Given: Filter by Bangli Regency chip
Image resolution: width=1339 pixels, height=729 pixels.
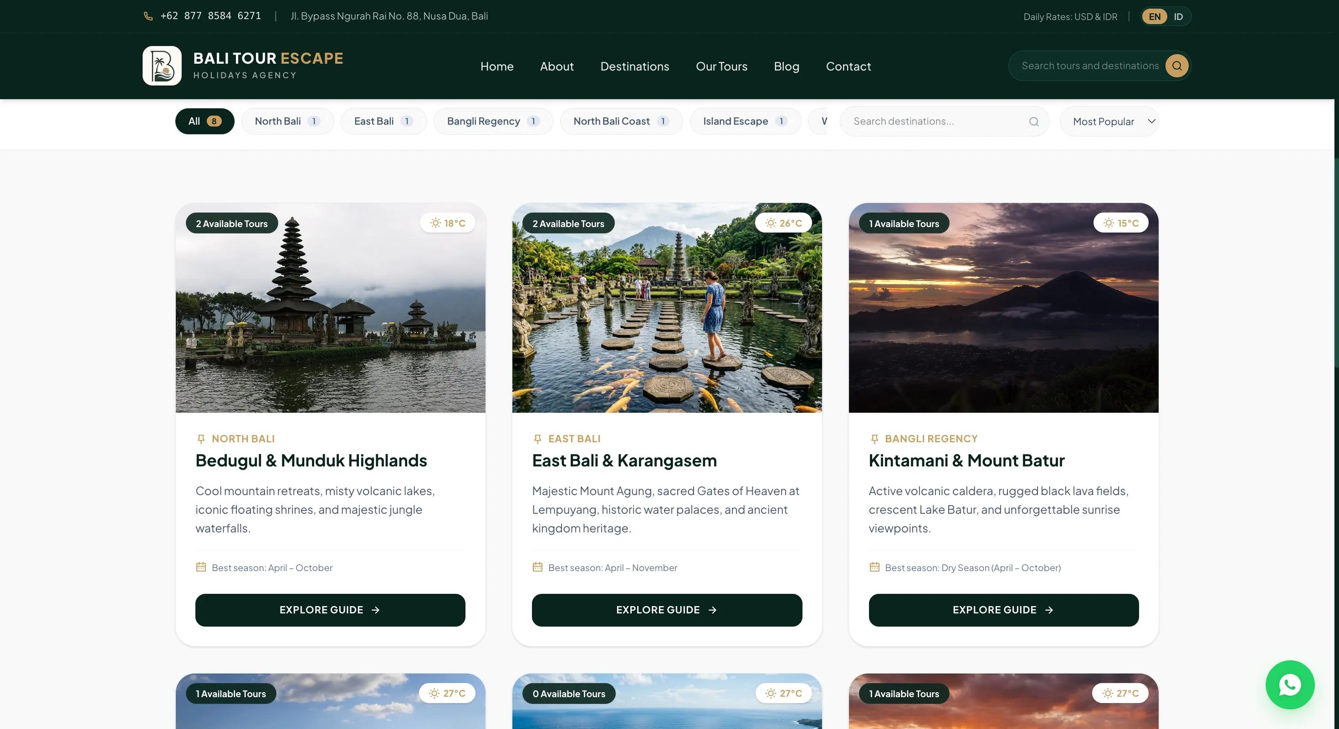Looking at the screenshot, I should pyautogui.click(x=493, y=121).
